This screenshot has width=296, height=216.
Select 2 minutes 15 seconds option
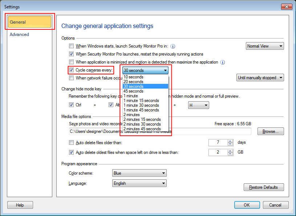[x=145, y=119]
